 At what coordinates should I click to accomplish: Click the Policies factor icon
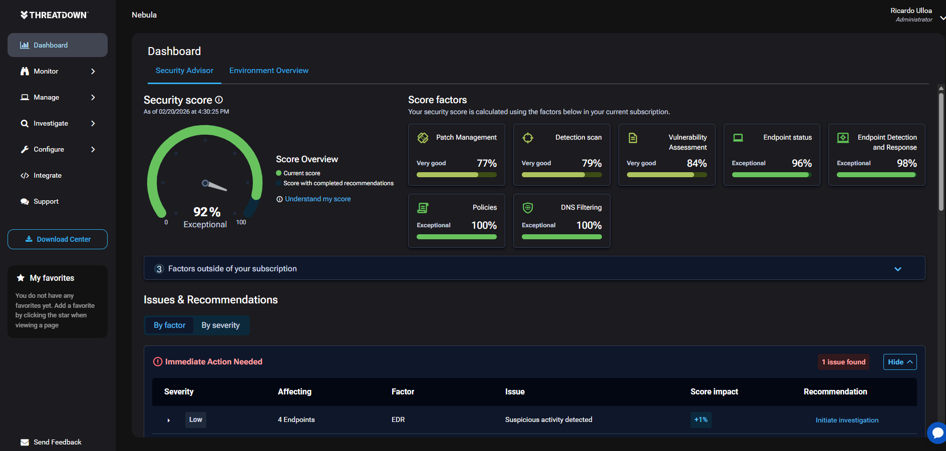[423, 208]
